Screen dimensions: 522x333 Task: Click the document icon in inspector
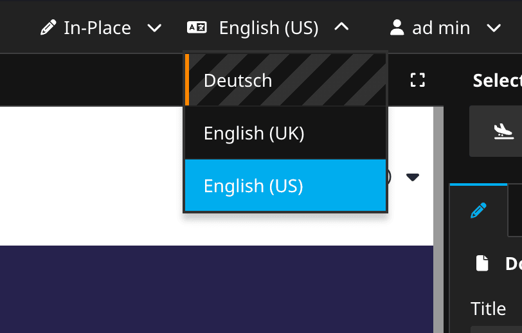coord(482,263)
